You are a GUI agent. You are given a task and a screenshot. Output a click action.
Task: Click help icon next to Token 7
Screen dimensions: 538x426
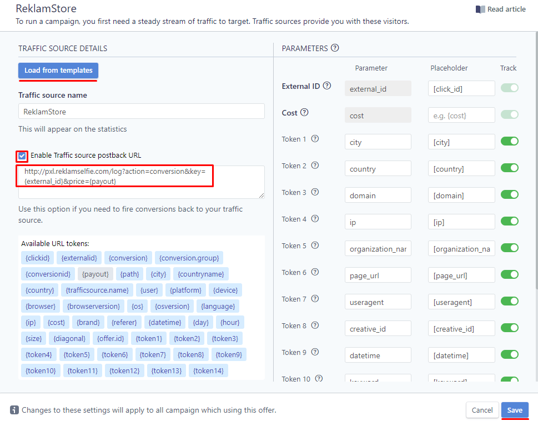point(315,299)
